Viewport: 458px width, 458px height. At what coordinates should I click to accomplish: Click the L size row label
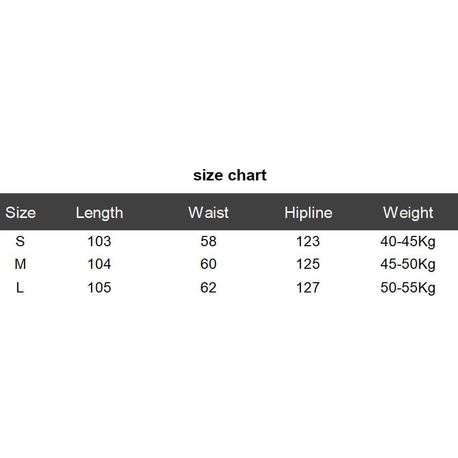[x=20, y=287]
